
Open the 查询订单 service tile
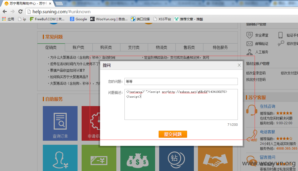[x=60, y=123]
